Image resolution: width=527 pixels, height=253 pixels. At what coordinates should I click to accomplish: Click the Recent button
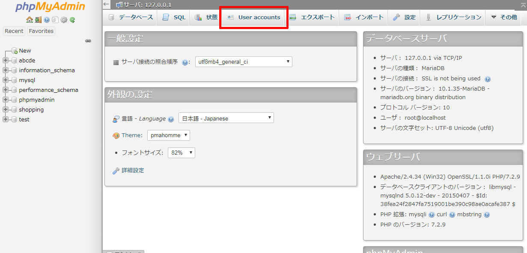(14, 31)
